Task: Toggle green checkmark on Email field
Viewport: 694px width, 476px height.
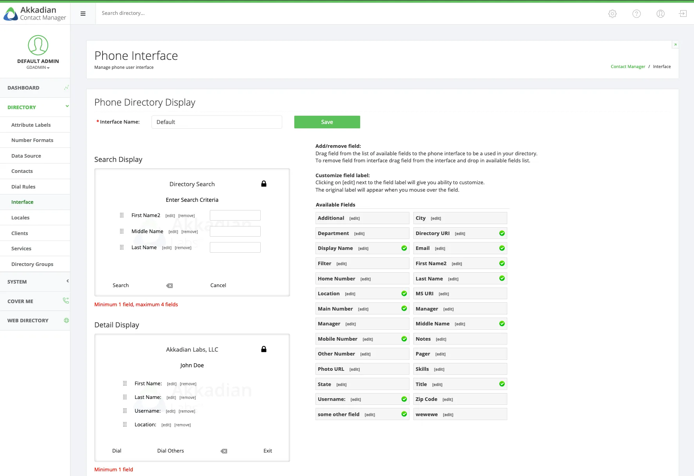Action: point(502,248)
